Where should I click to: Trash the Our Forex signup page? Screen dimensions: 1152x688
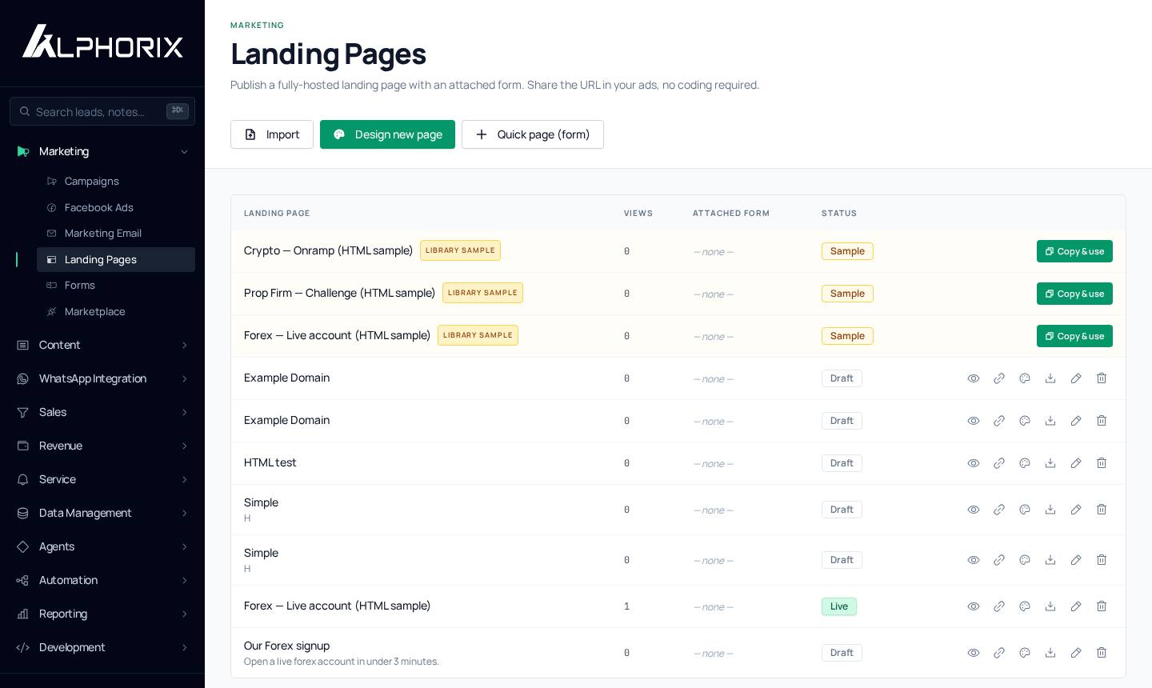(x=1102, y=653)
